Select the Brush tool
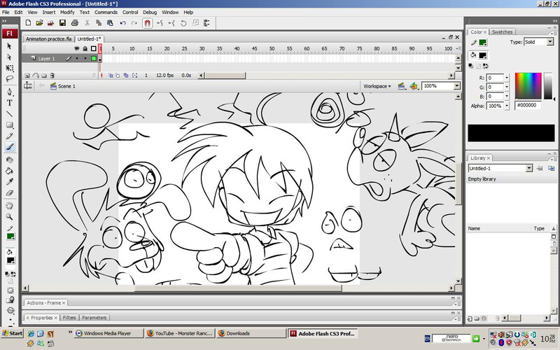This screenshot has width=560, height=350. click(x=9, y=147)
